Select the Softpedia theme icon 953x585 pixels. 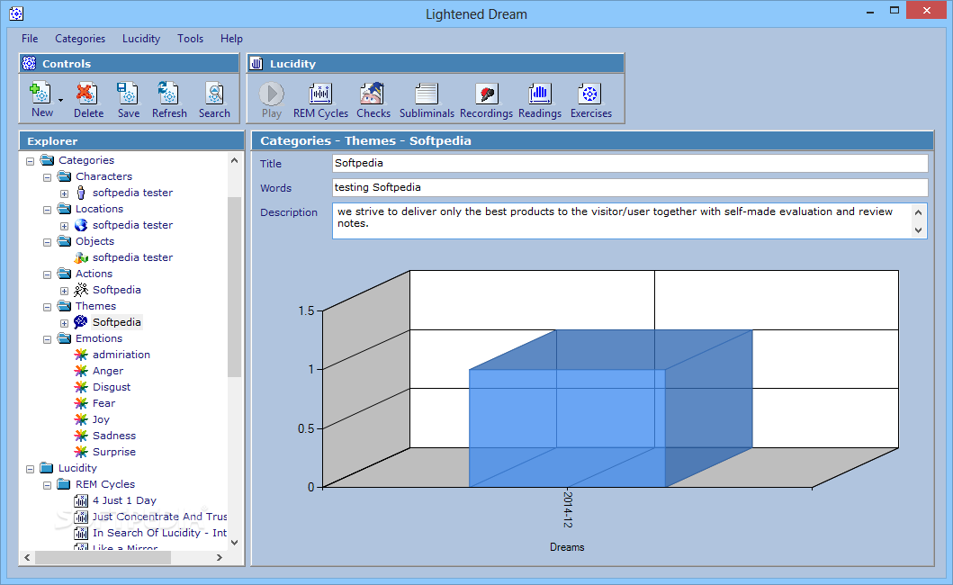[x=81, y=322]
